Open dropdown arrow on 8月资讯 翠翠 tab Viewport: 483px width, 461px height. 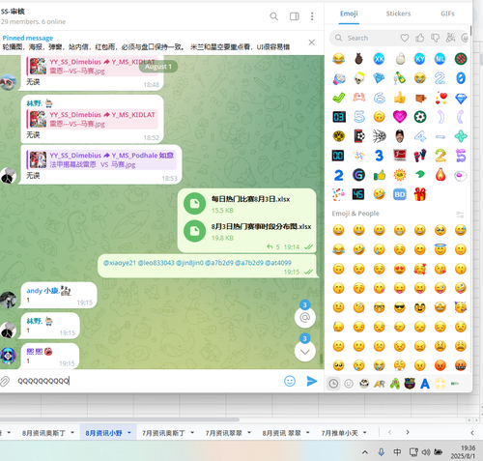pos(307,433)
